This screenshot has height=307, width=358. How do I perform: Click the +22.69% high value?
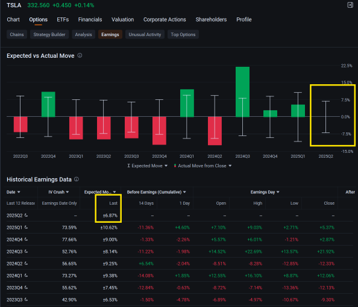[253, 252]
